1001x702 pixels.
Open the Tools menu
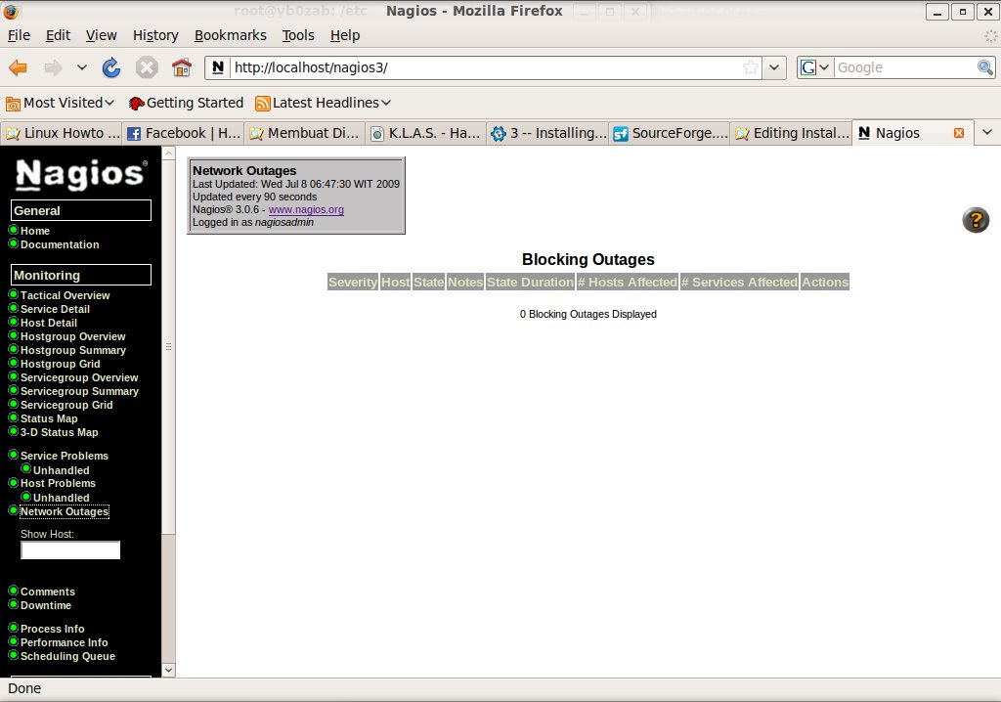[298, 35]
